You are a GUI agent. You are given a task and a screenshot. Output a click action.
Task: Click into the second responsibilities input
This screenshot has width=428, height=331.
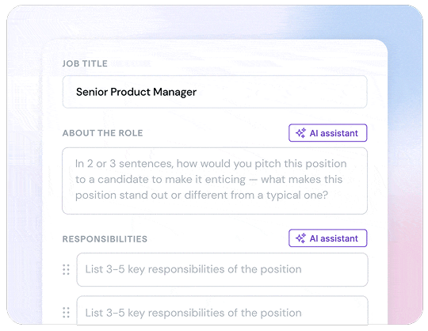222,310
